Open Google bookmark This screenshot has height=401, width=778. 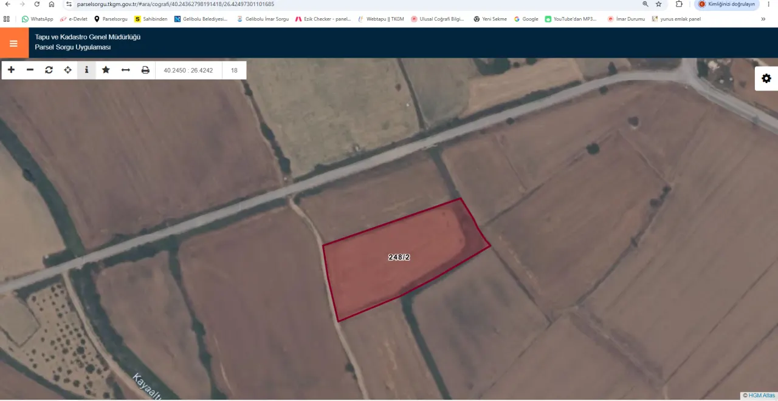526,19
